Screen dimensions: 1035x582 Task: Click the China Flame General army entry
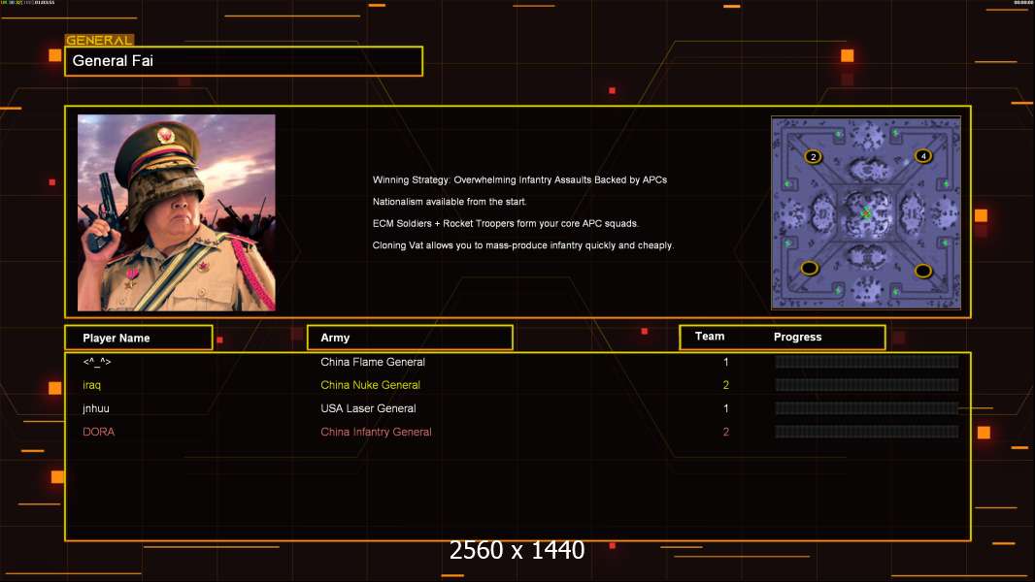373,362
